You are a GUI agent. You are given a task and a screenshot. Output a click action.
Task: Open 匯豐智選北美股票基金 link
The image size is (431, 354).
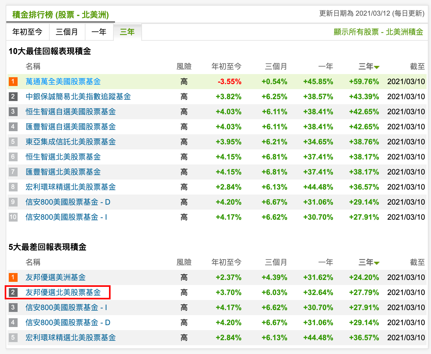click(x=63, y=172)
